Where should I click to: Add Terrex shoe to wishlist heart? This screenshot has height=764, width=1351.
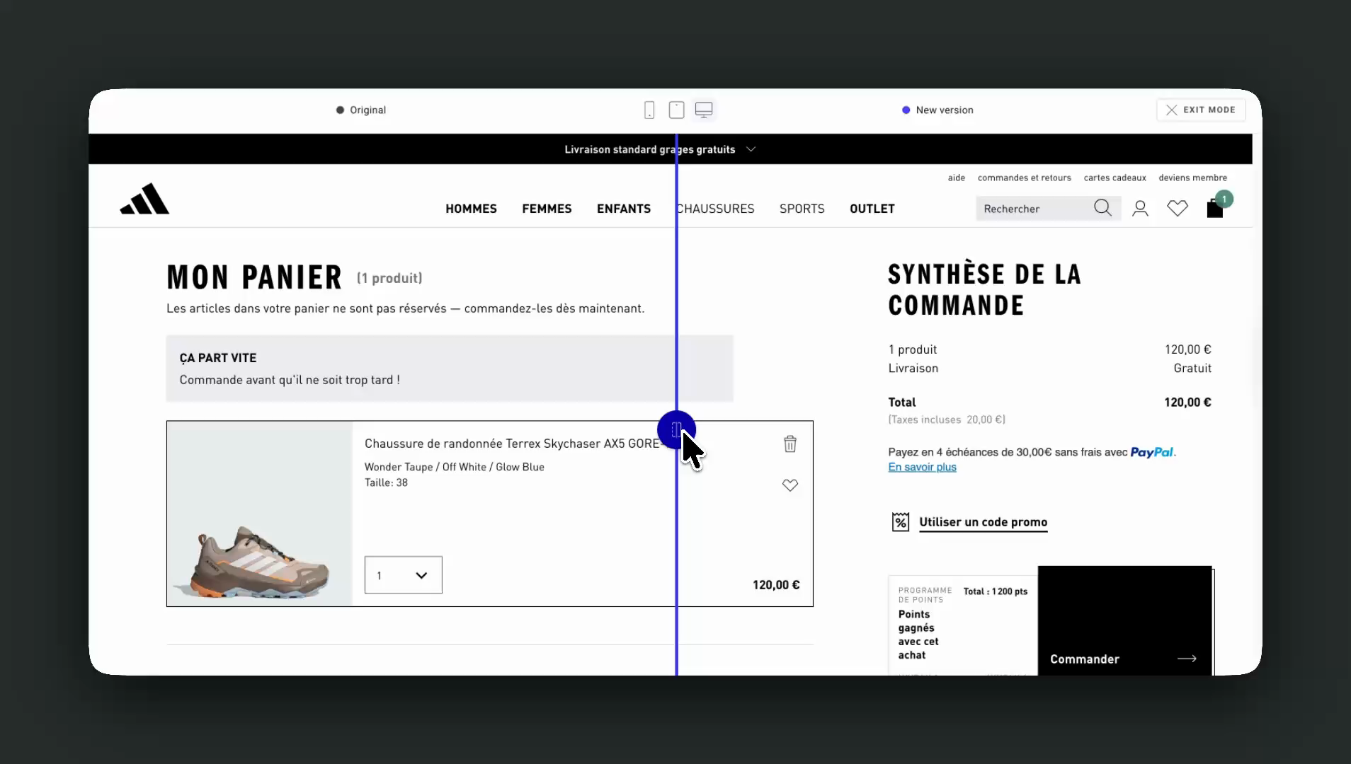790,485
